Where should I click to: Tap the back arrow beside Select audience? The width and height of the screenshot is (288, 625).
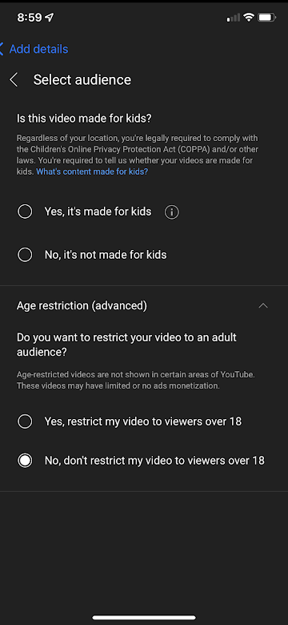click(14, 79)
